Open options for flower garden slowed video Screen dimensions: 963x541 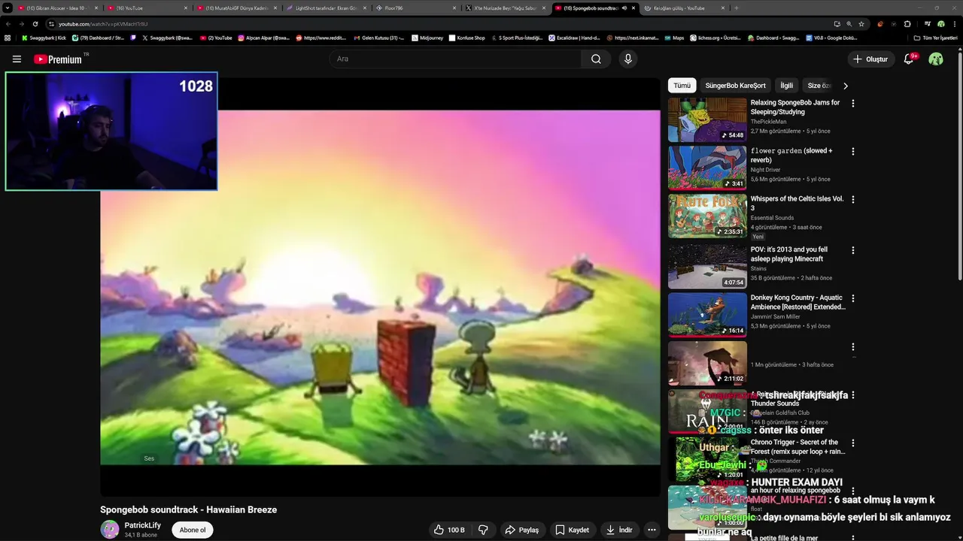click(852, 152)
